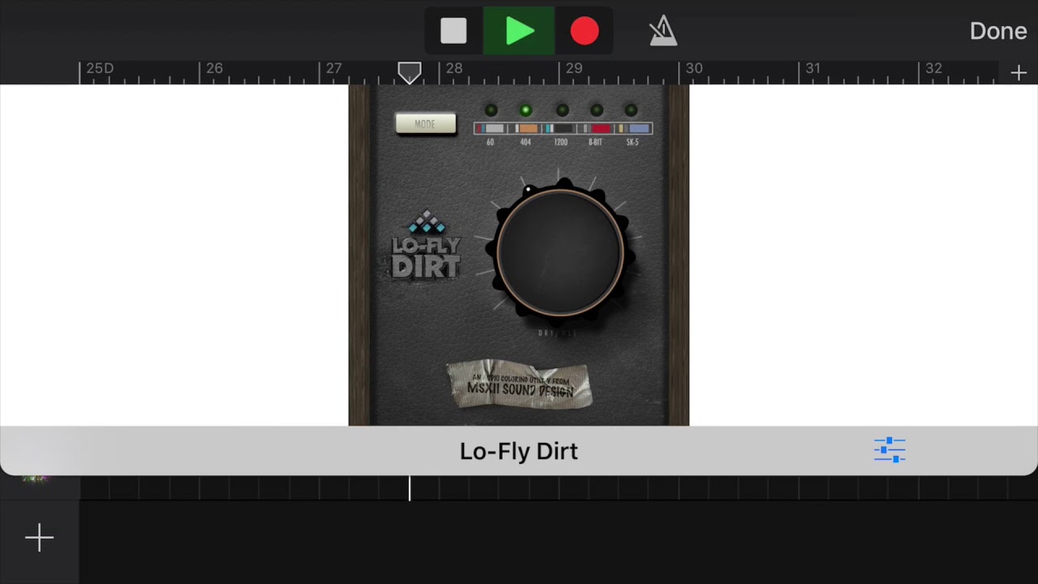1038x584 pixels.
Task: Select the 1200 mode LED
Action: [562, 110]
